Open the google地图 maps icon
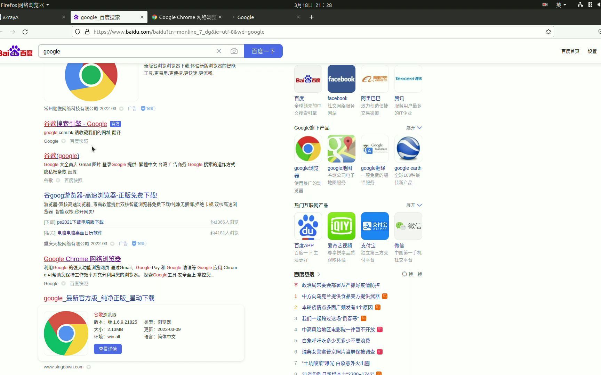This screenshot has height=375, width=601. click(342, 149)
